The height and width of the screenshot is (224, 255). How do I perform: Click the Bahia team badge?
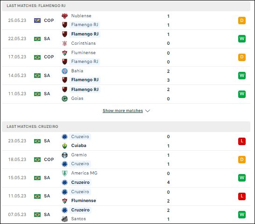click(x=64, y=71)
